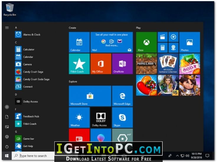217x162 pixels.
Task: Open the Microsoft Store tile
Action: 90,96
